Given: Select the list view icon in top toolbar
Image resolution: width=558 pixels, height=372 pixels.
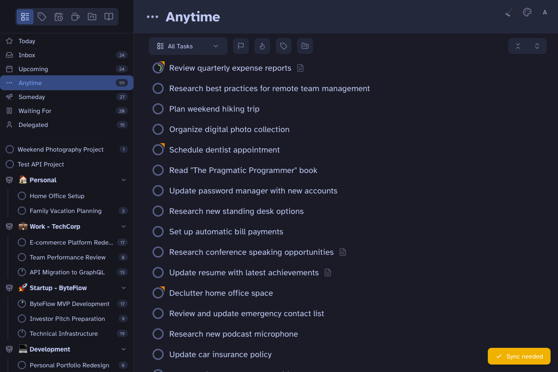Looking at the screenshot, I should (x=25, y=17).
